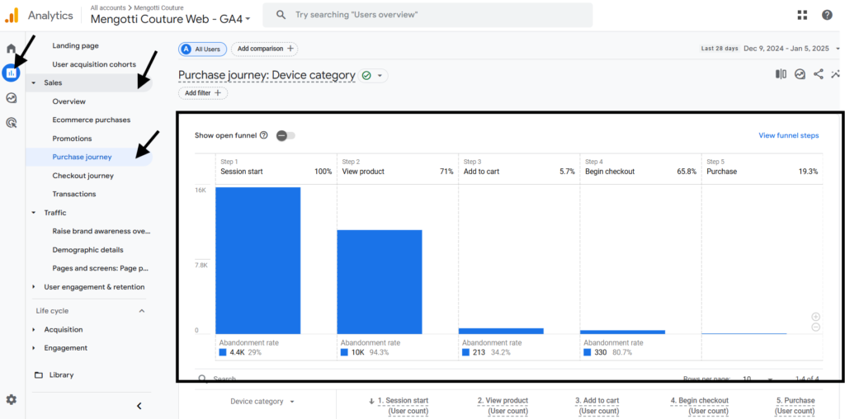Sort by 4. Begin checkout column header
Screen dimensions: 845x419
(700, 406)
